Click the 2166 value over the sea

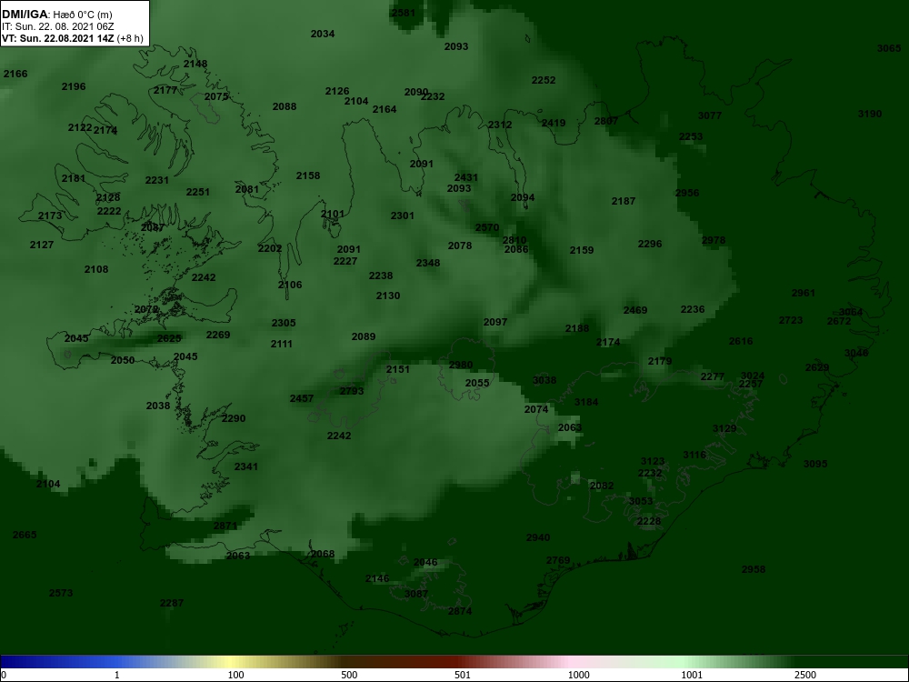point(15,74)
